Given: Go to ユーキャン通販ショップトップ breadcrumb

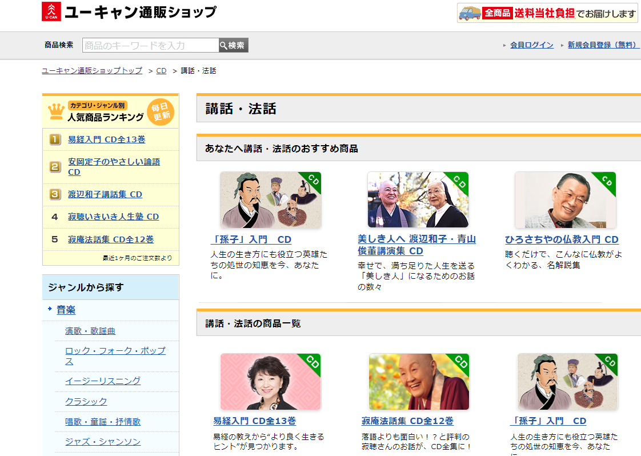Looking at the screenshot, I should click(x=92, y=71).
